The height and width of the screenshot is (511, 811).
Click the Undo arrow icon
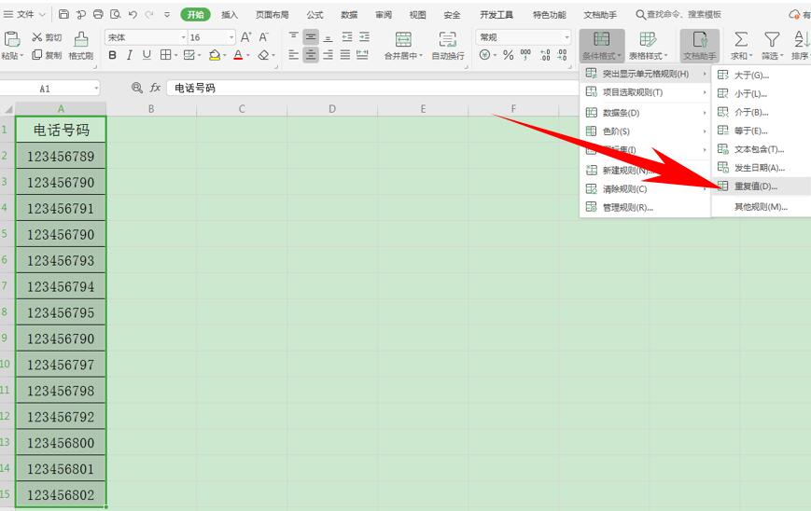coord(133,15)
